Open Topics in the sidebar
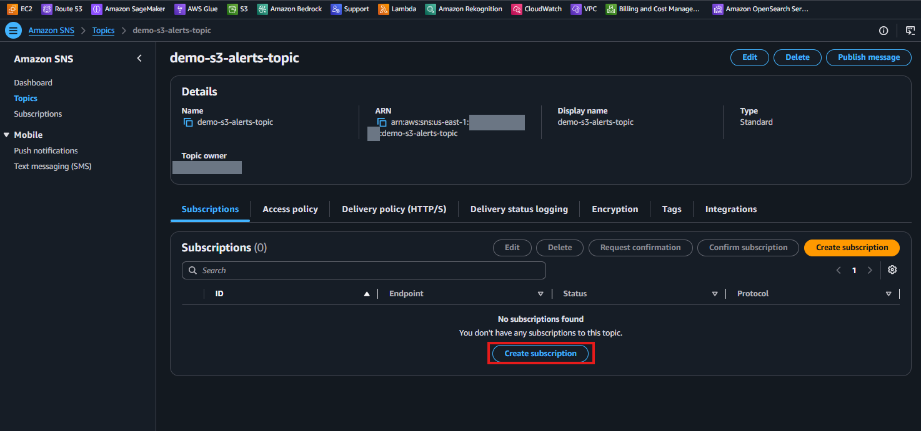The image size is (921, 431). click(26, 98)
